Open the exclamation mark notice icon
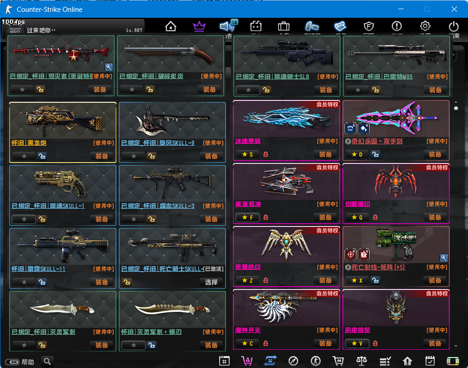The image size is (468, 368). pos(397,26)
